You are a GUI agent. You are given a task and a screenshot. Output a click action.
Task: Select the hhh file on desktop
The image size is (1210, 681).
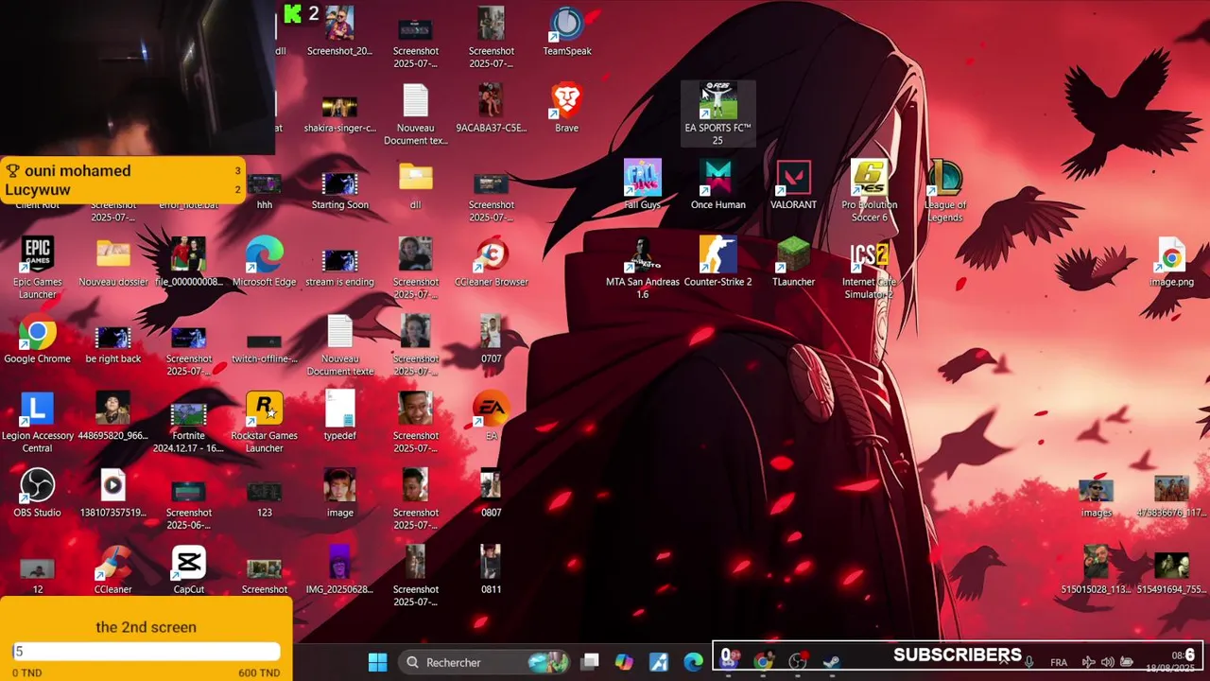pos(265,190)
